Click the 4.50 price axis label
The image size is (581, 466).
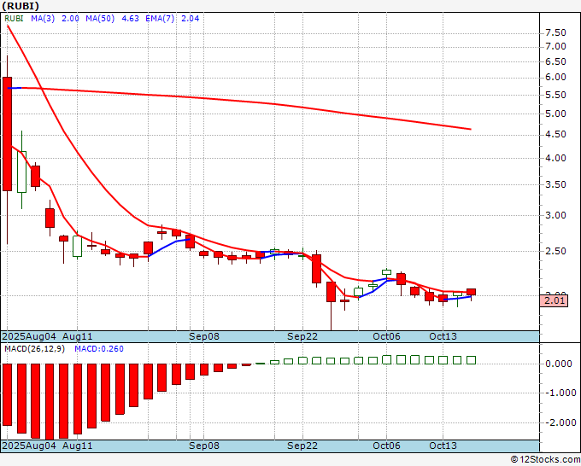556,134
